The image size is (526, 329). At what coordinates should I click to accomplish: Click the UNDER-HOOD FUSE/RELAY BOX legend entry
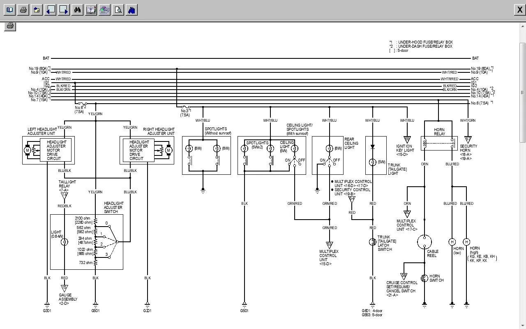point(421,42)
